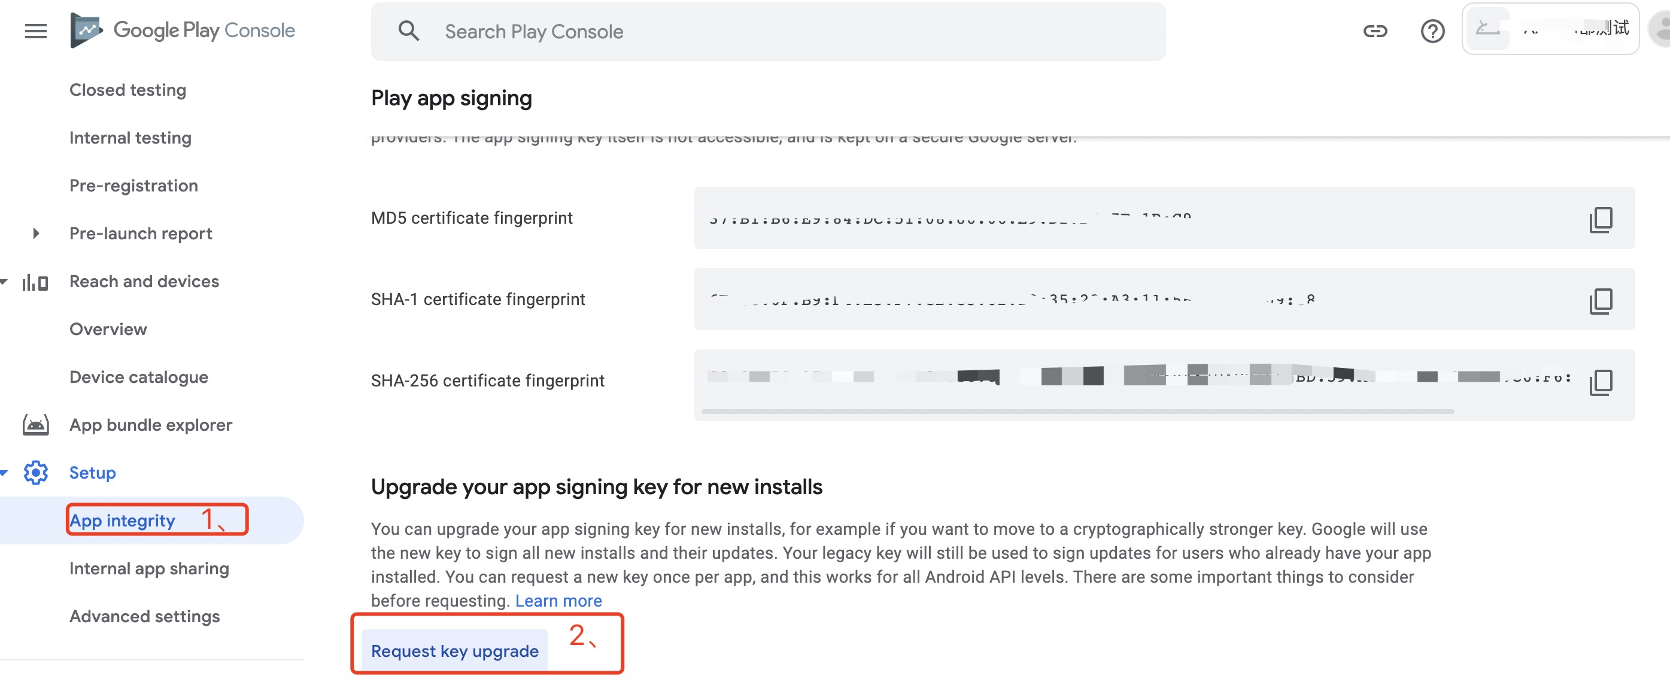Viewport: 1670px width, 682px height.
Task: Focus the Search Play Console field
Action: (x=778, y=32)
